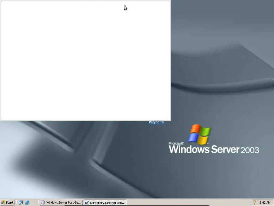Launch the Show Desktop quick launch icon

21,203
